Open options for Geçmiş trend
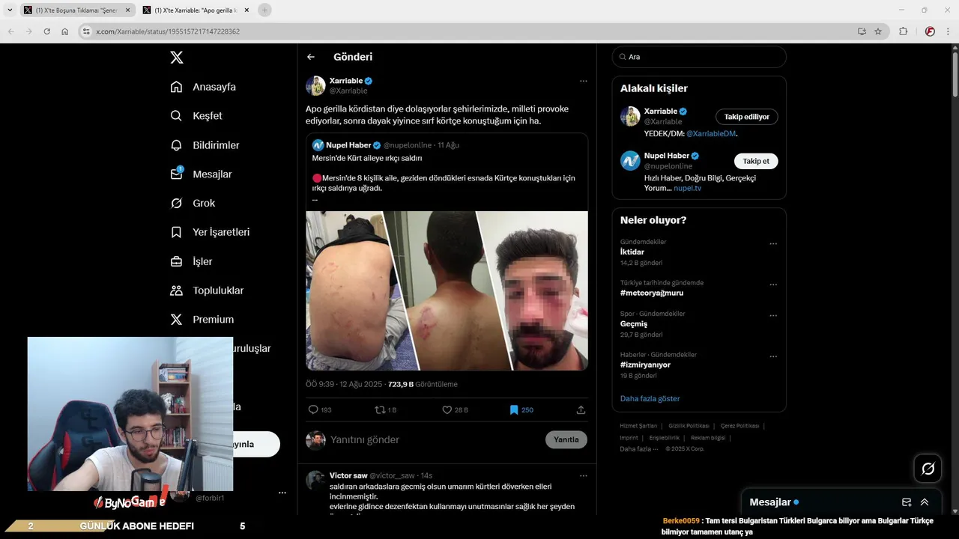 [773, 315]
